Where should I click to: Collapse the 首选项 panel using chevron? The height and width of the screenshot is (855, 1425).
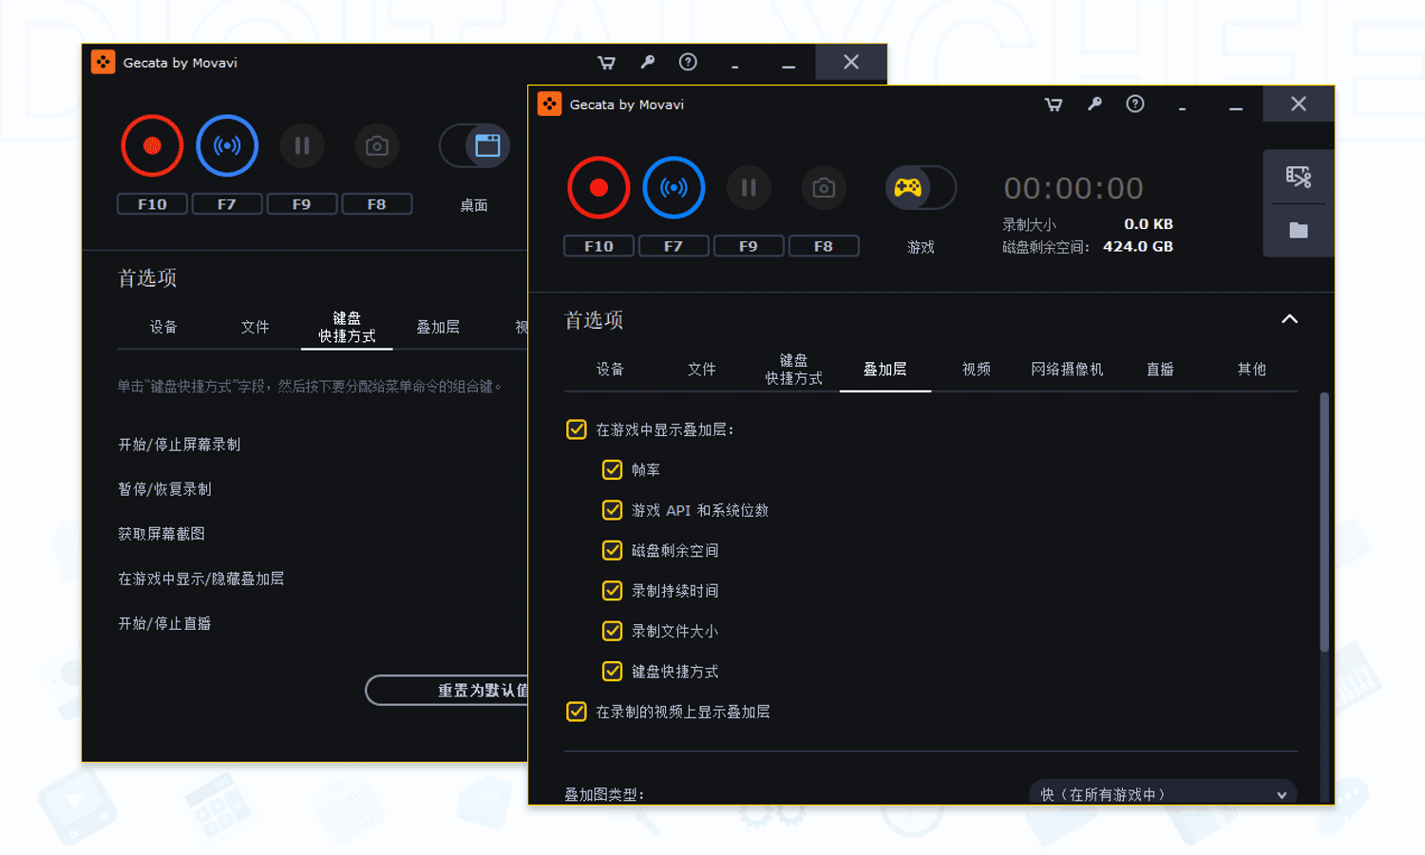[x=1289, y=319]
